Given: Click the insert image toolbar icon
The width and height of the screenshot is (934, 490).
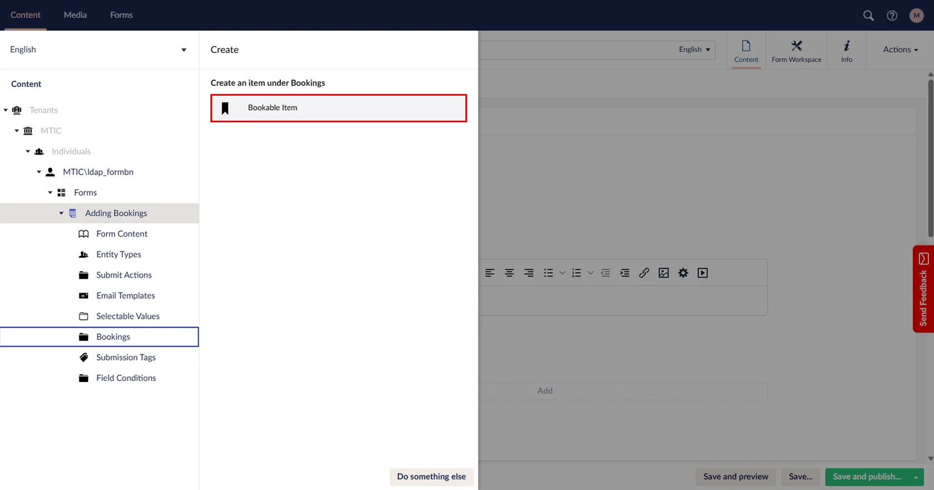Looking at the screenshot, I should (x=663, y=273).
